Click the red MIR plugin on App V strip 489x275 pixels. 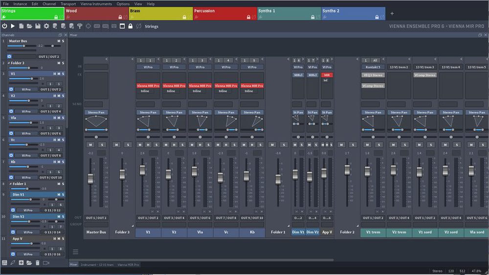coord(327,75)
